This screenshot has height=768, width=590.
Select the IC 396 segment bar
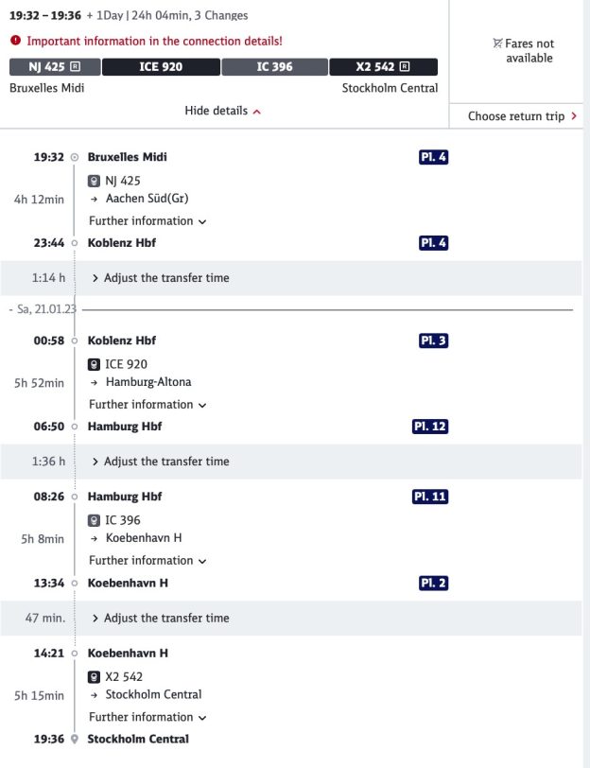click(275, 67)
